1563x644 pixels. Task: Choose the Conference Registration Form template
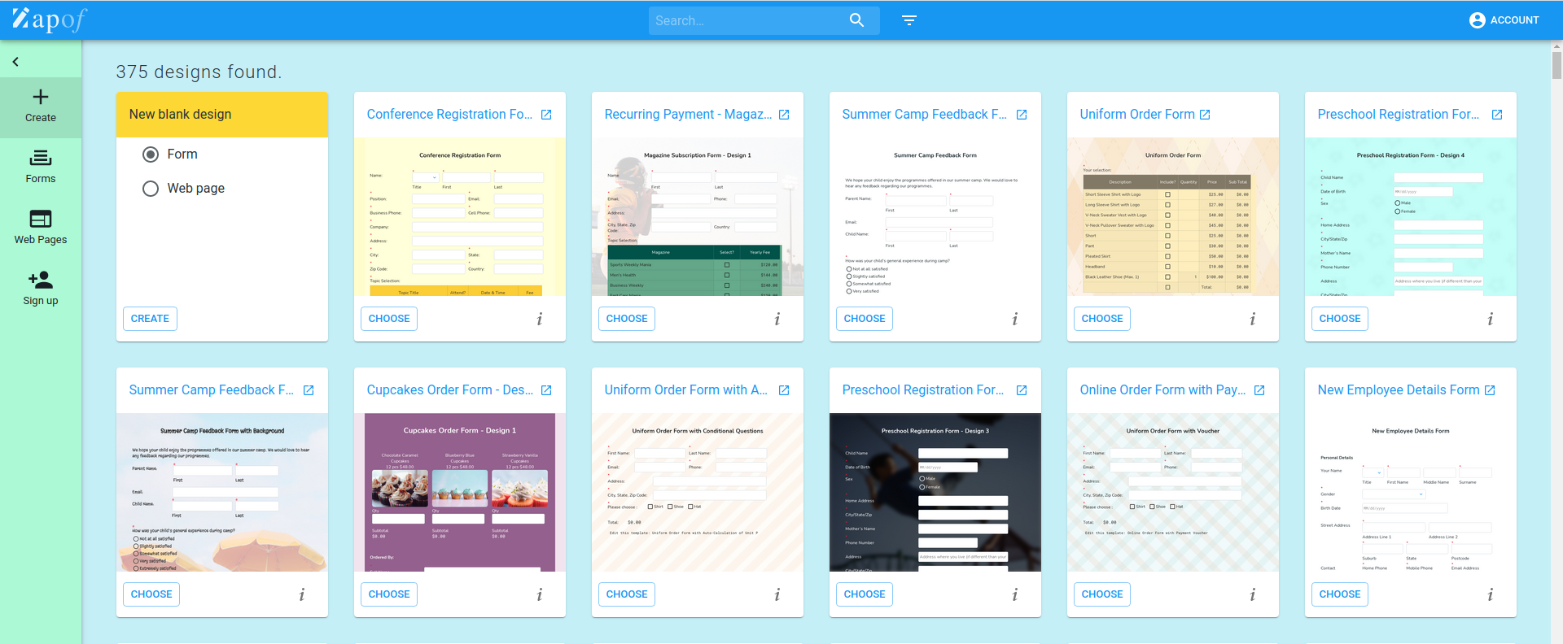click(x=389, y=319)
